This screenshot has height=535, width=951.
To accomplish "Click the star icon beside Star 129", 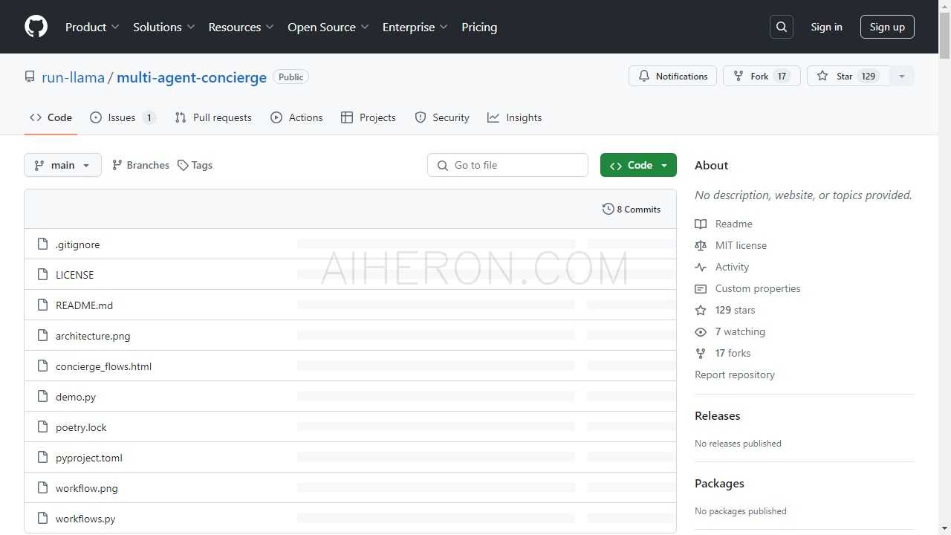I will tap(822, 76).
